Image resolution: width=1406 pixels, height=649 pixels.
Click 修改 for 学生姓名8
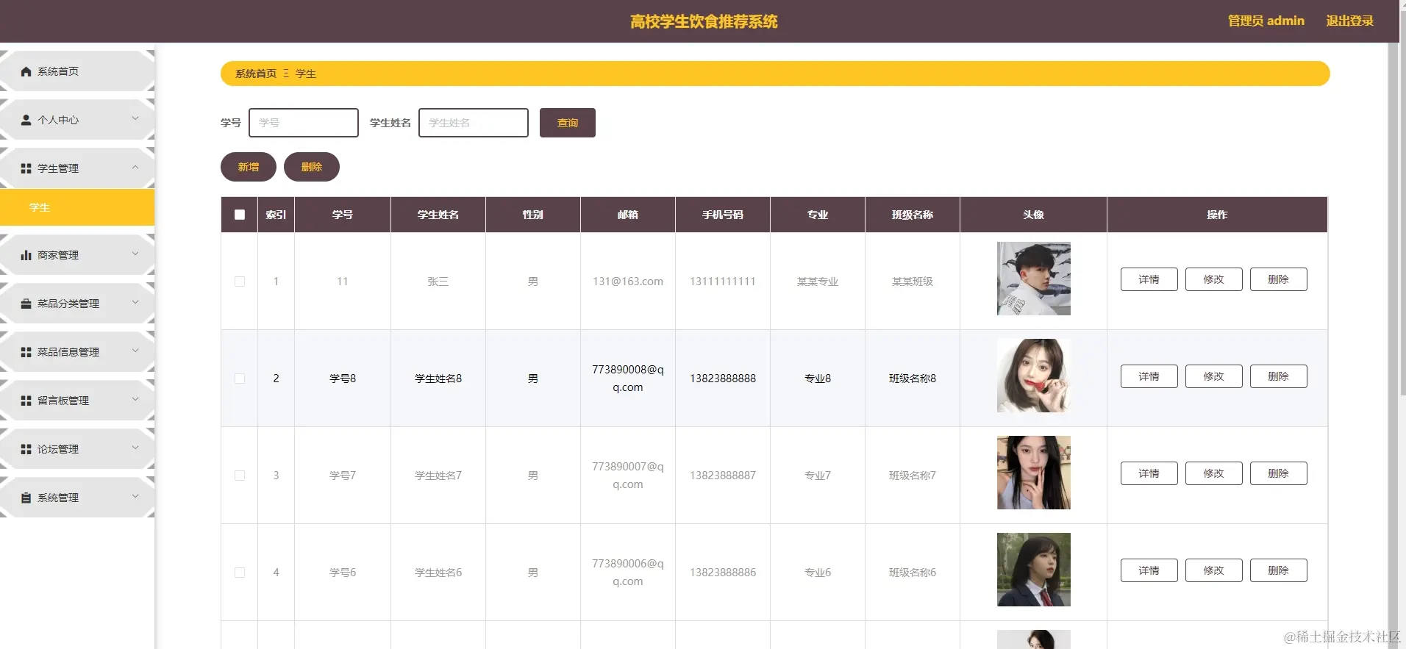(x=1214, y=376)
